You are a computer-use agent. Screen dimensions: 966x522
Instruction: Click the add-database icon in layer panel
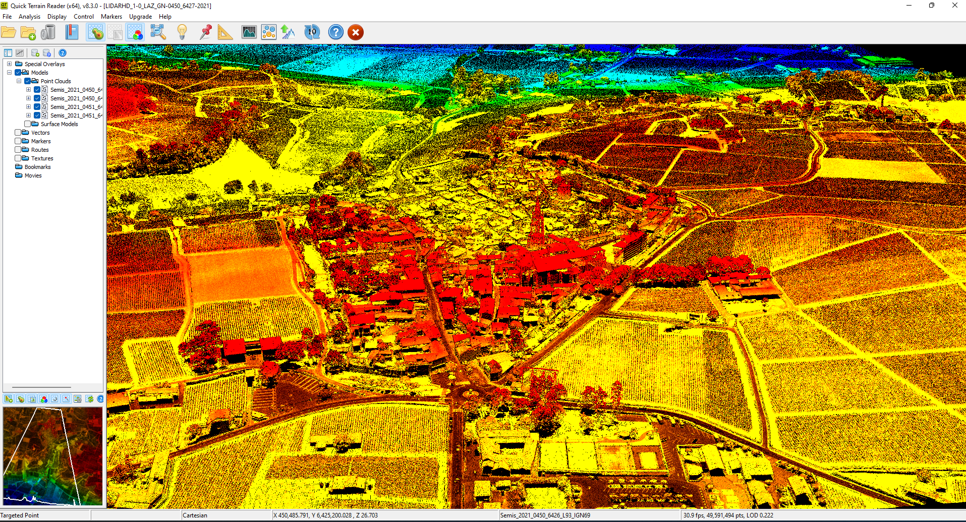(x=35, y=52)
